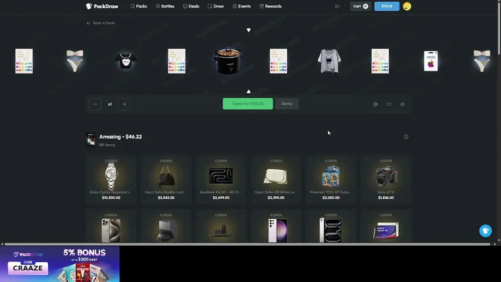Click the MacBook price $2,699.00
Image resolution: width=501 pixels, height=282 pixels.
(221, 197)
